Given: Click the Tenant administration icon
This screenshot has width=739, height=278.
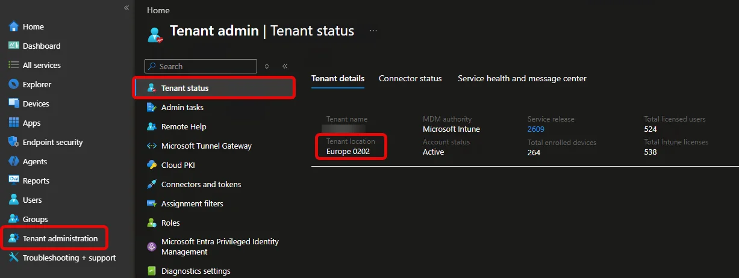Looking at the screenshot, I should point(14,238).
